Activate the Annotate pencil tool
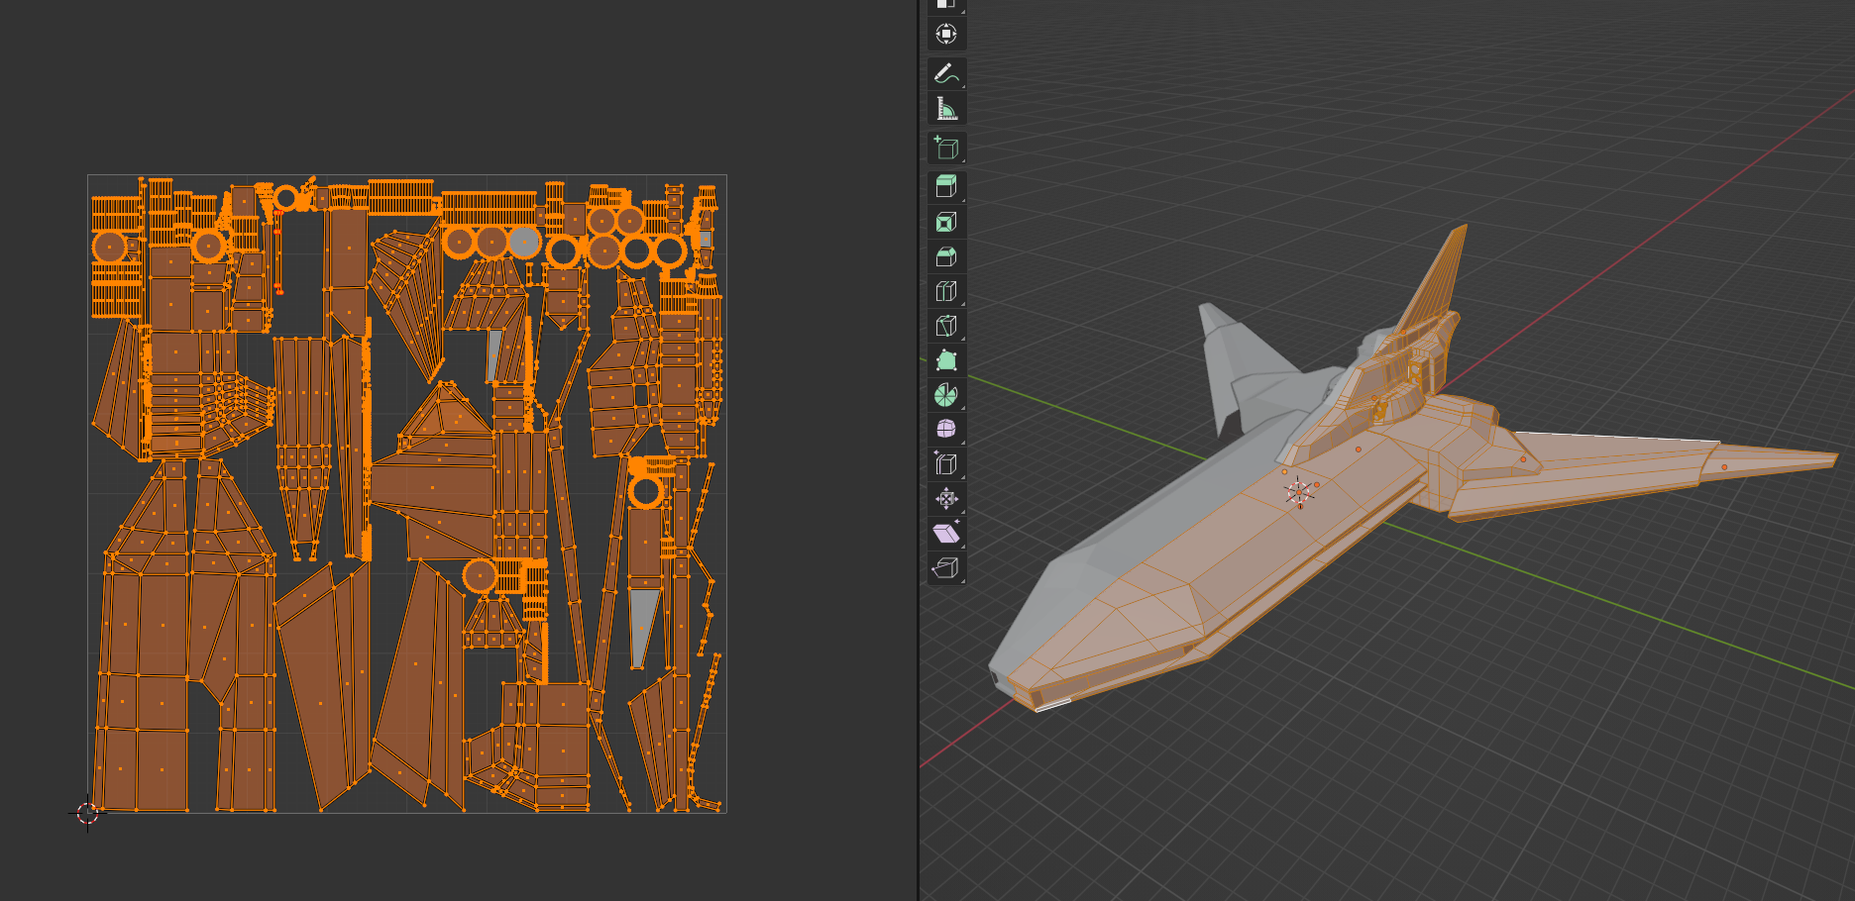The height and width of the screenshot is (901, 1855). pos(946,73)
